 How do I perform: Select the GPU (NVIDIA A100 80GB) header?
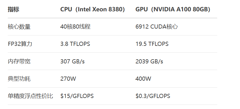(x=173, y=10)
